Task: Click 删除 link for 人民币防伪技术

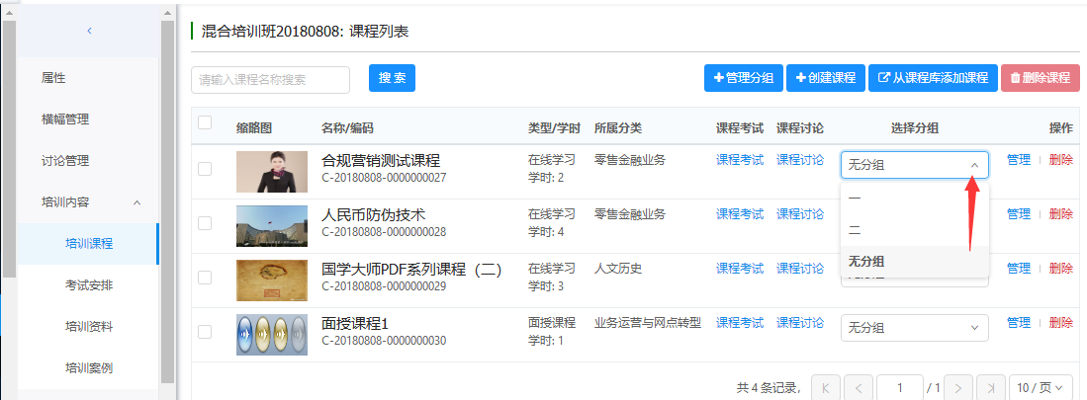Action: [x=1060, y=214]
